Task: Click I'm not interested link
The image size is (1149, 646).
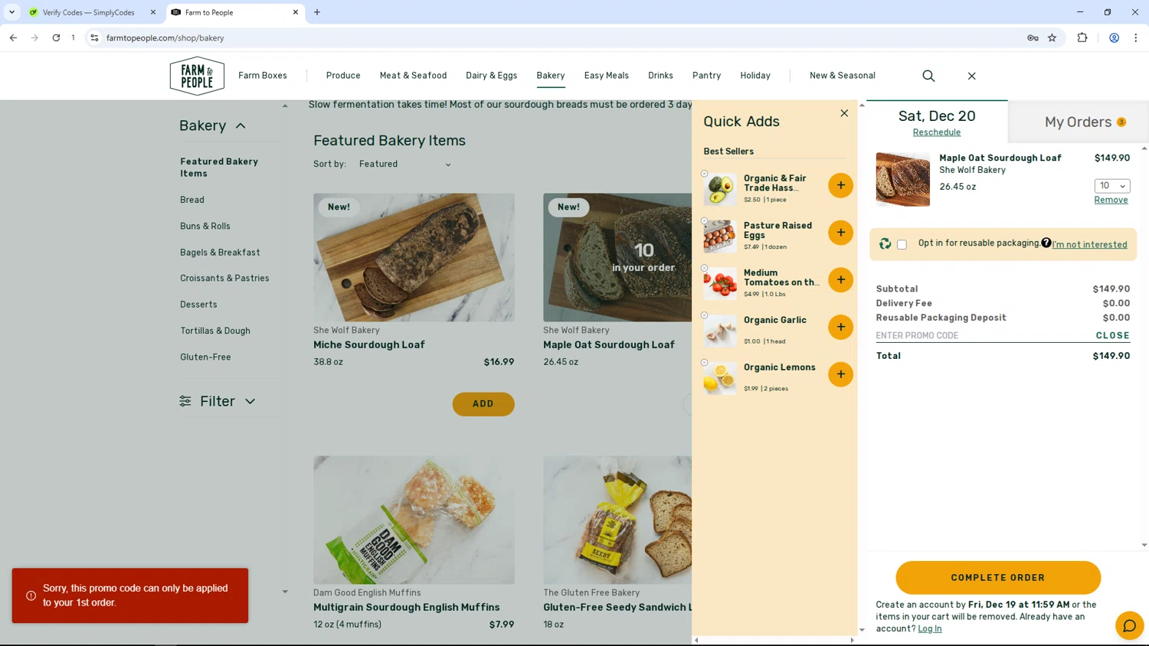Action: (x=1089, y=245)
